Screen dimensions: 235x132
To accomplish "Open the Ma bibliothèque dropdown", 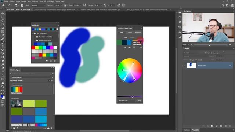I will [x=32, y=77].
